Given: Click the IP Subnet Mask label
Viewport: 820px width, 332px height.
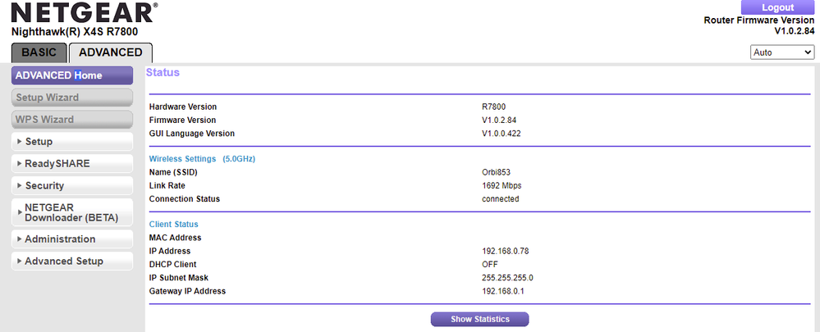Looking at the screenshot, I should pyautogui.click(x=179, y=278).
